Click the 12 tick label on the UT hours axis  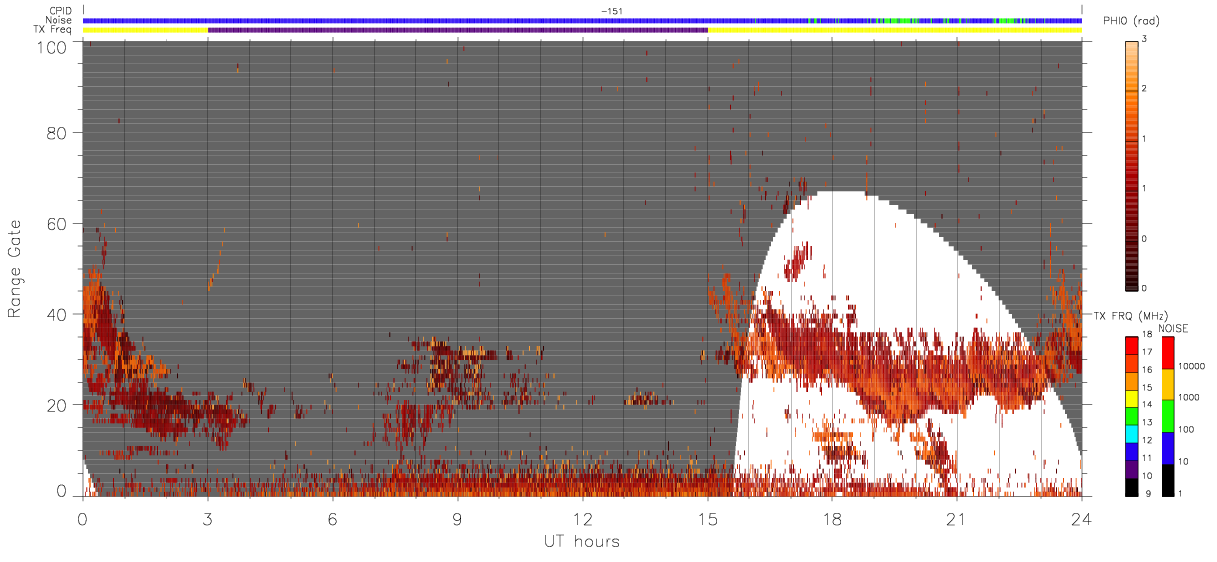[x=583, y=518]
